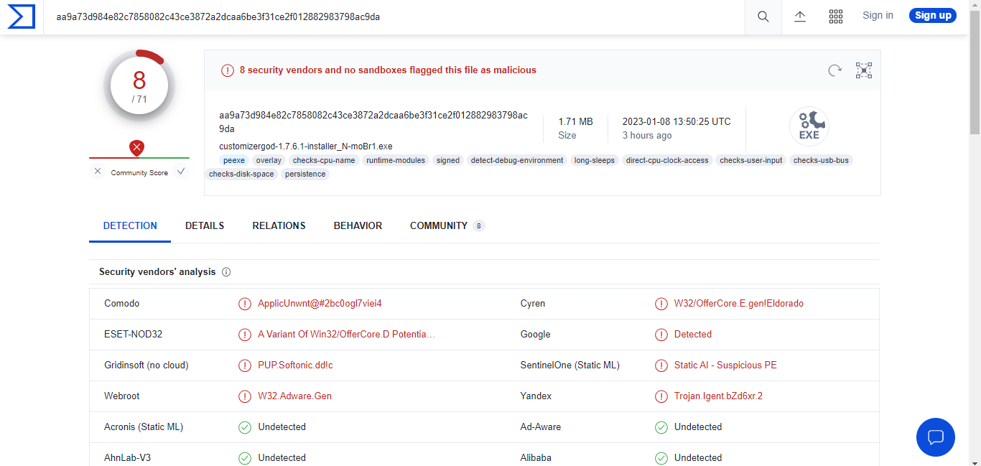Viewport: 981px width, 466px height.
Task: Open the chat bubble button
Action: click(936, 437)
